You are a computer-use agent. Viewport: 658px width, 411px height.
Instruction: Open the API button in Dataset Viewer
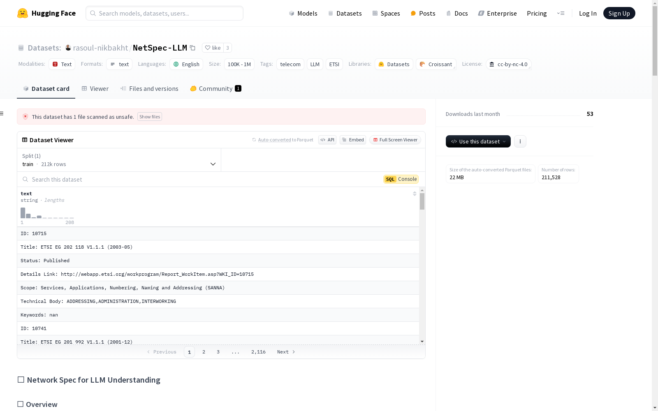[327, 140]
